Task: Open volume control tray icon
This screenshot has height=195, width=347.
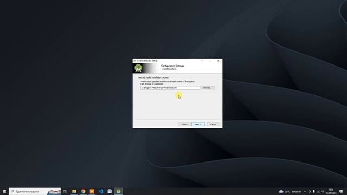Action: coord(323,191)
